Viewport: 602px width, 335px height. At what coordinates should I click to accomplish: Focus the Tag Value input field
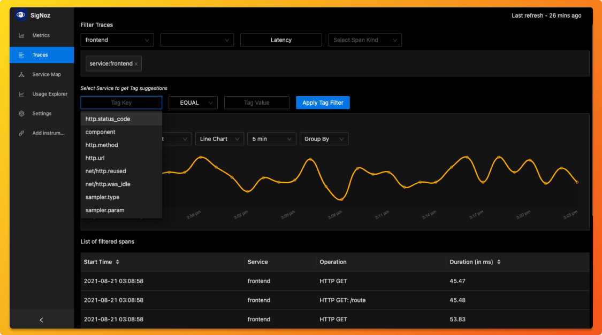(257, 103)
